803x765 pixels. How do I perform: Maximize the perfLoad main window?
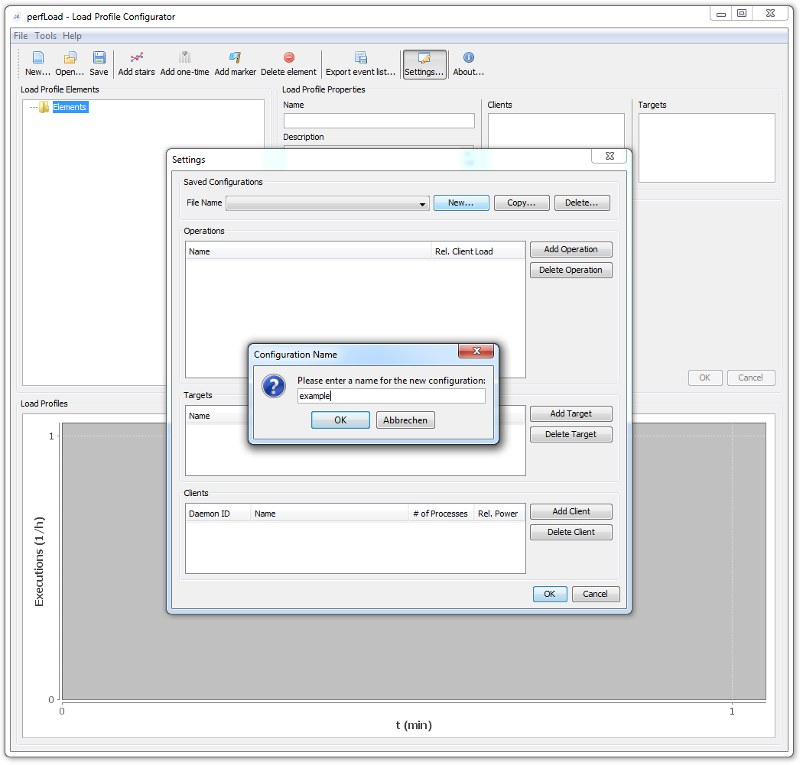[742, 14]
